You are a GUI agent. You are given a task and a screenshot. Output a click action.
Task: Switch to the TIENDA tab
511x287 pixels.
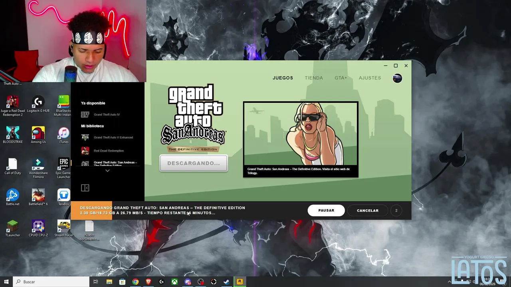(314, 78)
